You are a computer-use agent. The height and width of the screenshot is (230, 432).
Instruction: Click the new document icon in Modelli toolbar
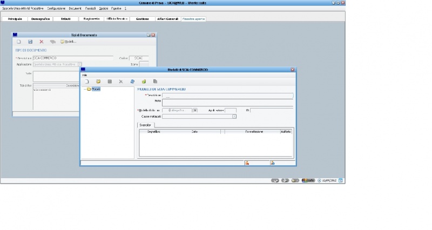(87, 82)
